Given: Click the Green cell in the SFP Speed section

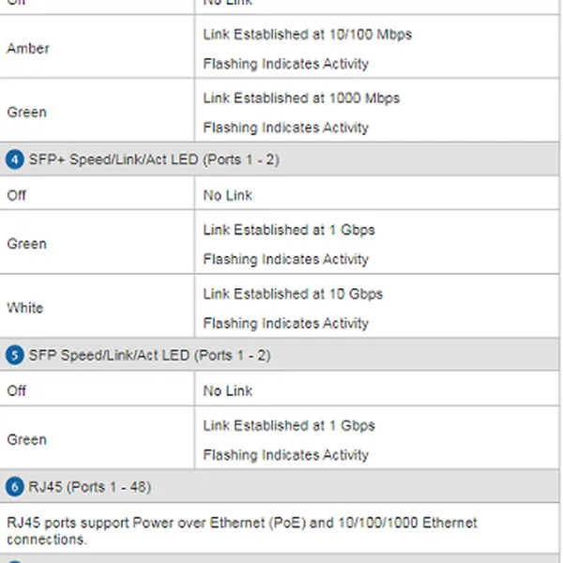Looking at the screenshot, I should click(x=26, y=439).
